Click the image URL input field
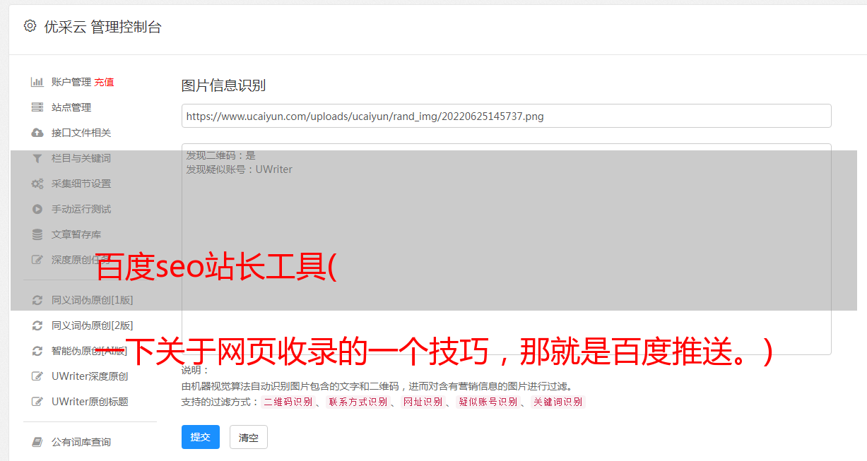This screenshot has height=461, width=867. click(x=506, y=116)
